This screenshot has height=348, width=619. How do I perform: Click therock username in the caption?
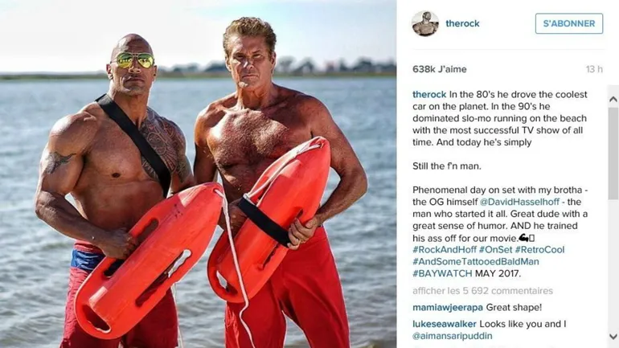429,95
